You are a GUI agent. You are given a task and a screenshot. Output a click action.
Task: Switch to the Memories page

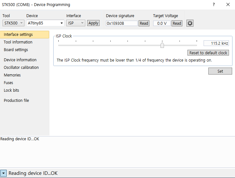click(12, 75)
